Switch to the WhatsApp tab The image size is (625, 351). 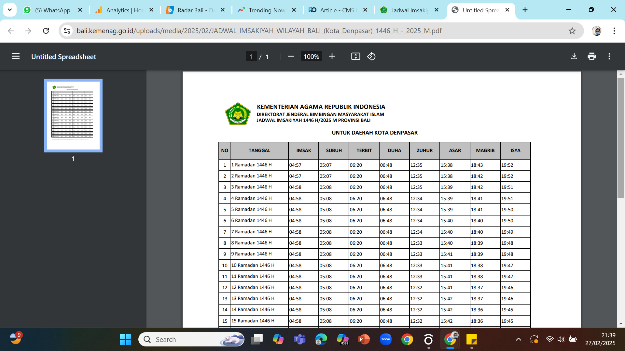(52, 10)
